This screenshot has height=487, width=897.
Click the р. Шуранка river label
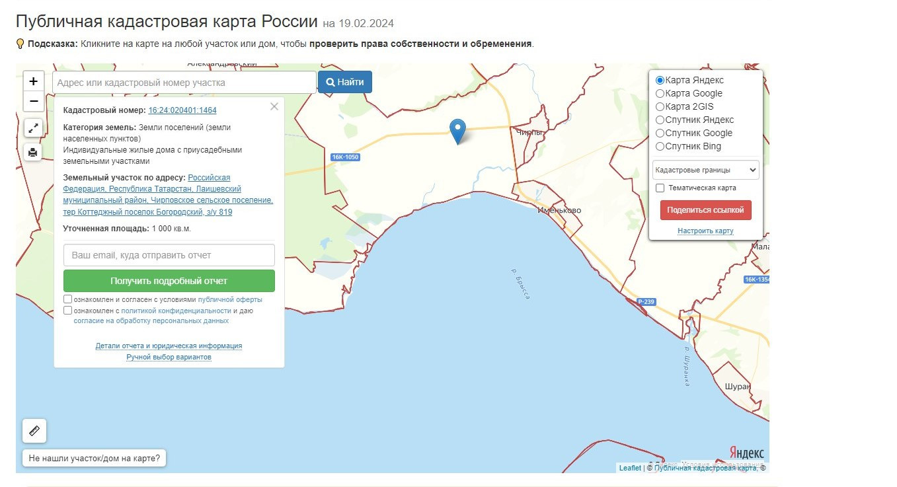[687, 367]
